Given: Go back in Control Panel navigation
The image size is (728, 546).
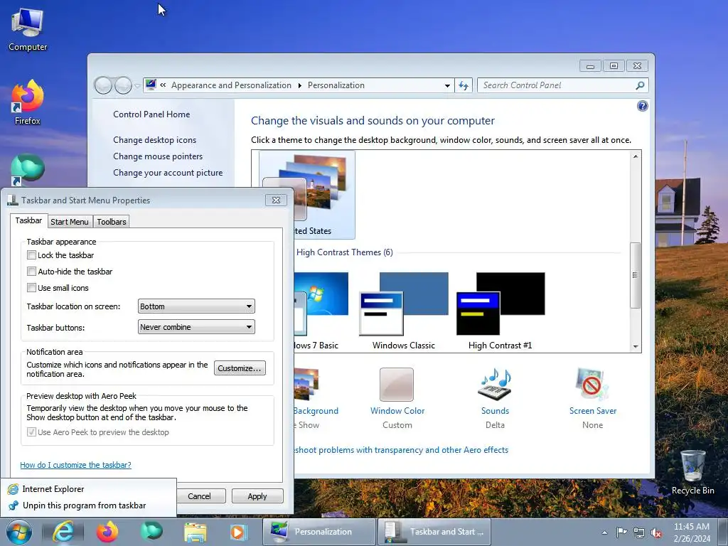Looking at the screenshot, I should 103,85.
